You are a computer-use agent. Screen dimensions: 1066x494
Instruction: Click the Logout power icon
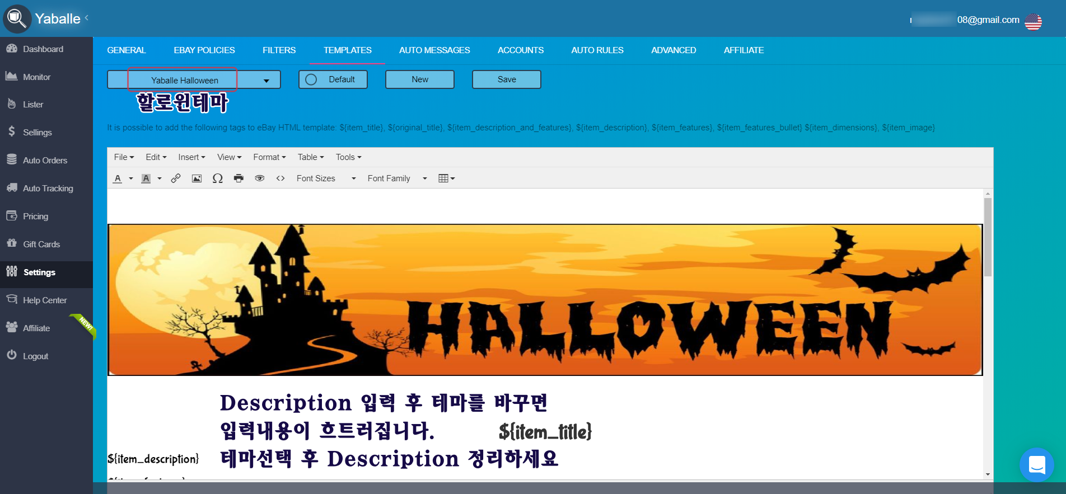[12, 355]
